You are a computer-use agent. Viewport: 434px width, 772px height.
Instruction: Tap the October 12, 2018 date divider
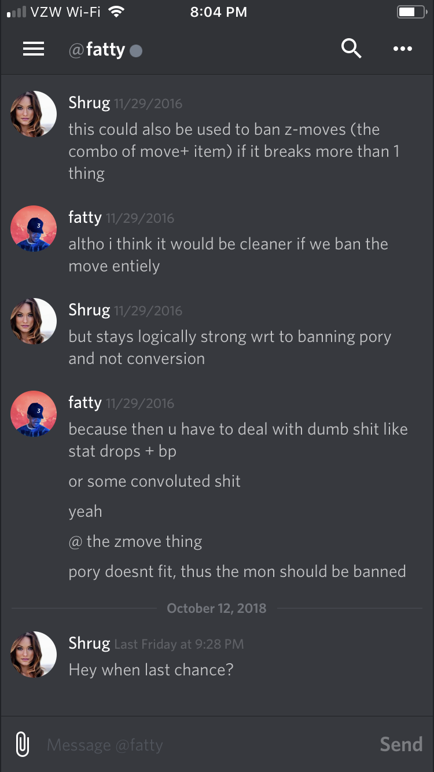pos(216,608)
